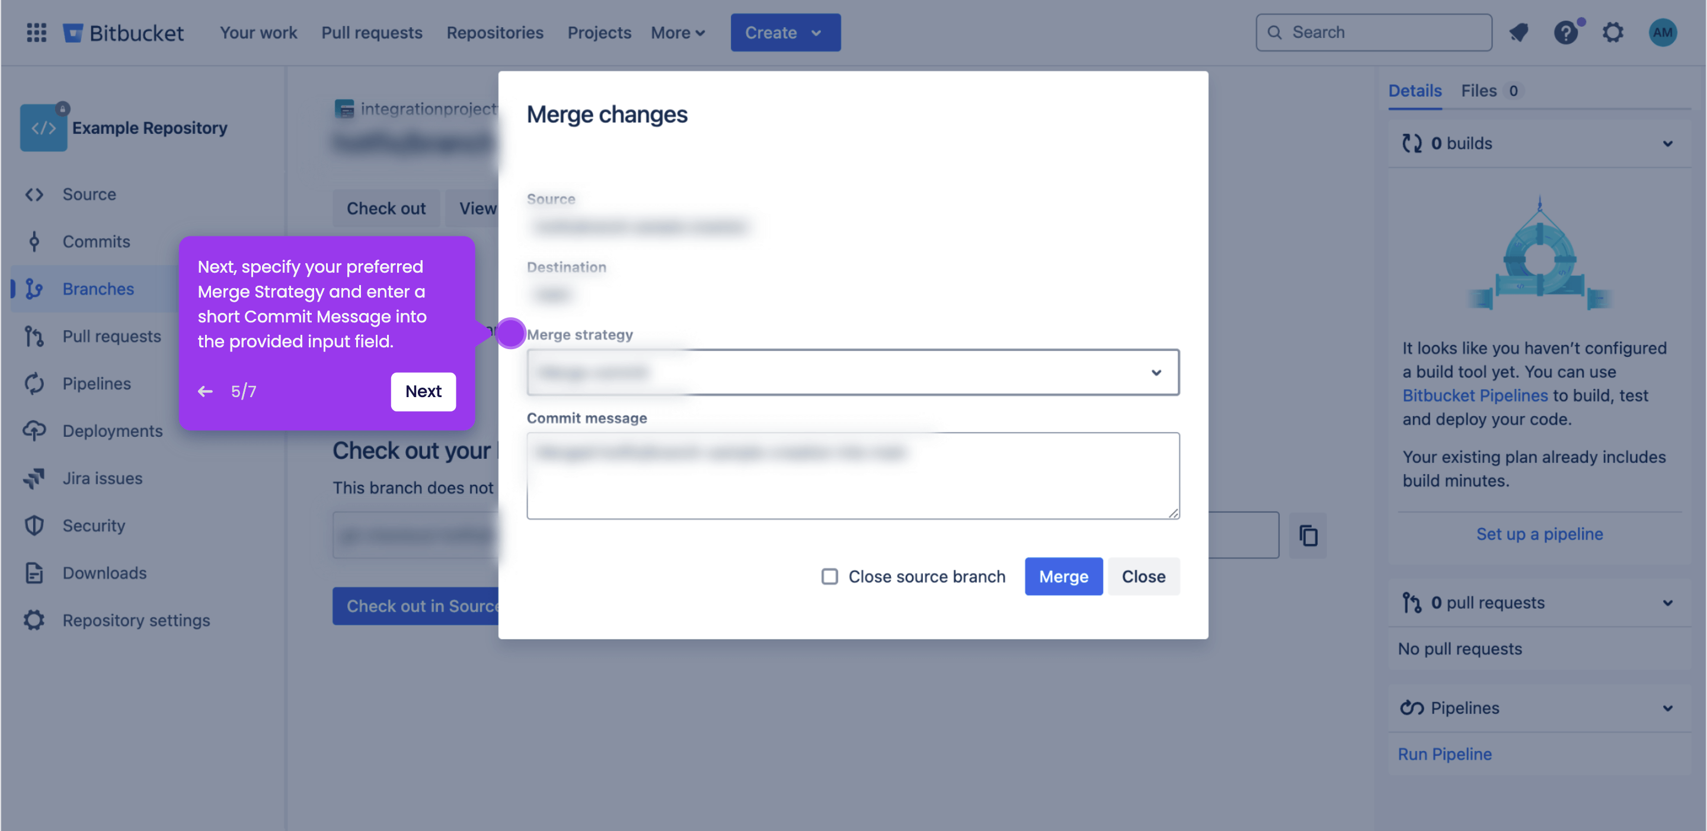Click into the Commit message text area
Viewport: 1707px width, 831px height.
point(853,476)
